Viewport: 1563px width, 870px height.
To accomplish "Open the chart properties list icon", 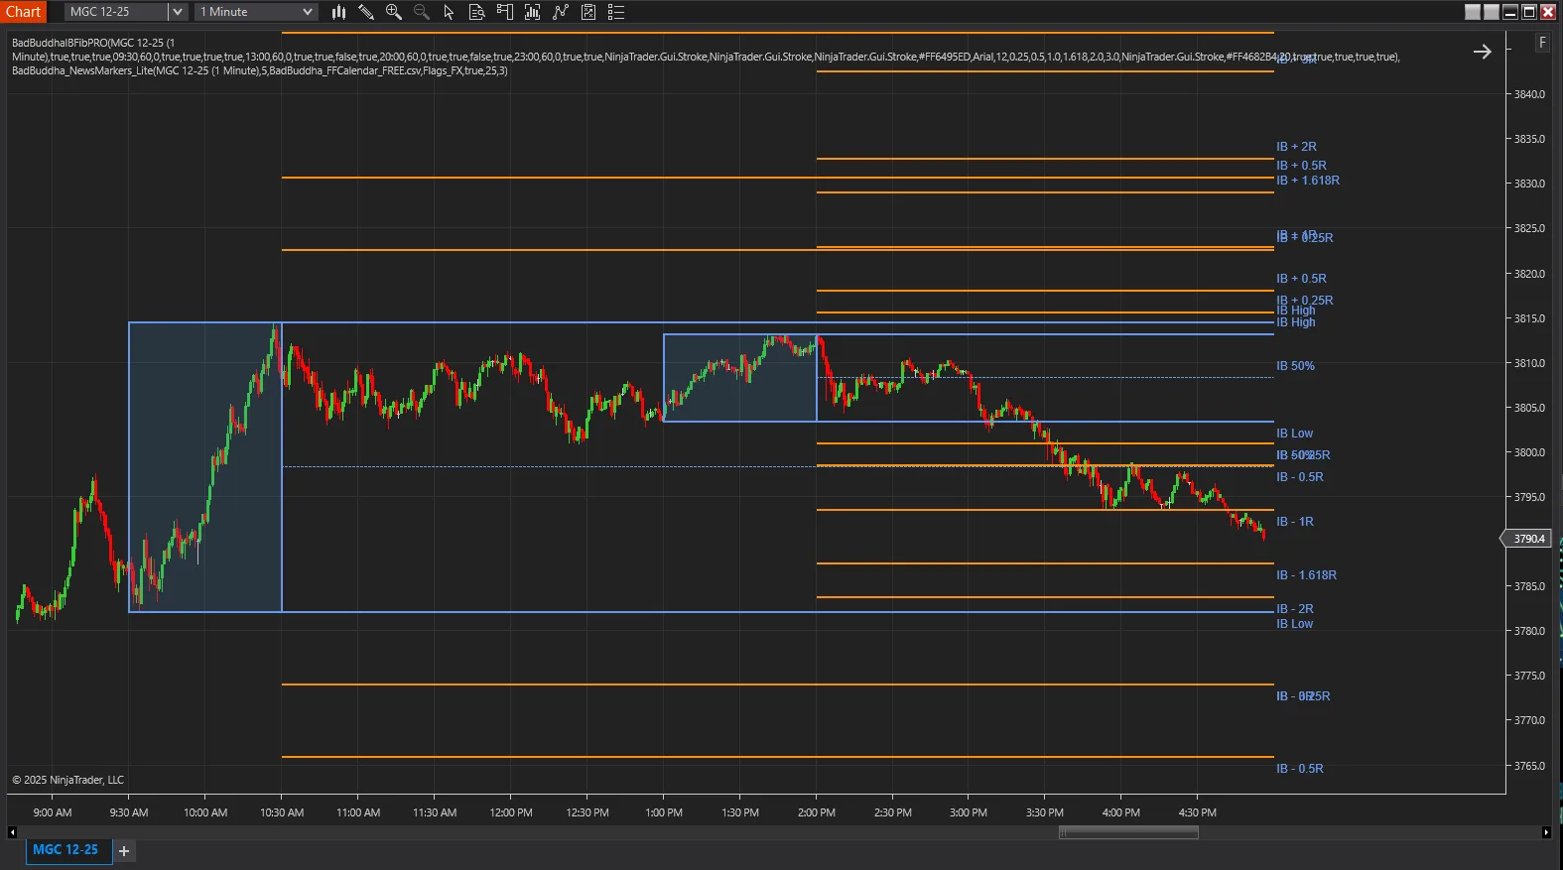I will (x=616, y=12).
